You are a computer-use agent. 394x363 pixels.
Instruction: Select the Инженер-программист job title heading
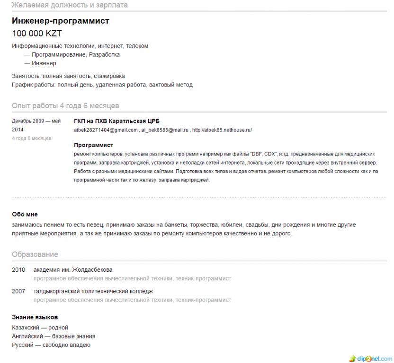(x=61, y=21)
